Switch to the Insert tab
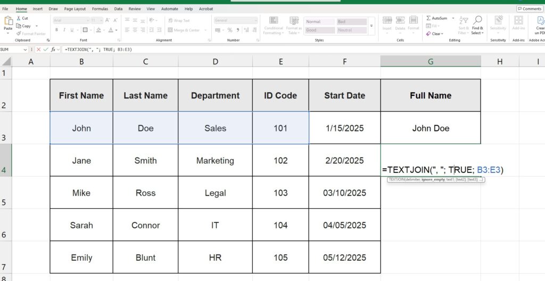This screenshot has width=545, height=281. coord(38,9)
